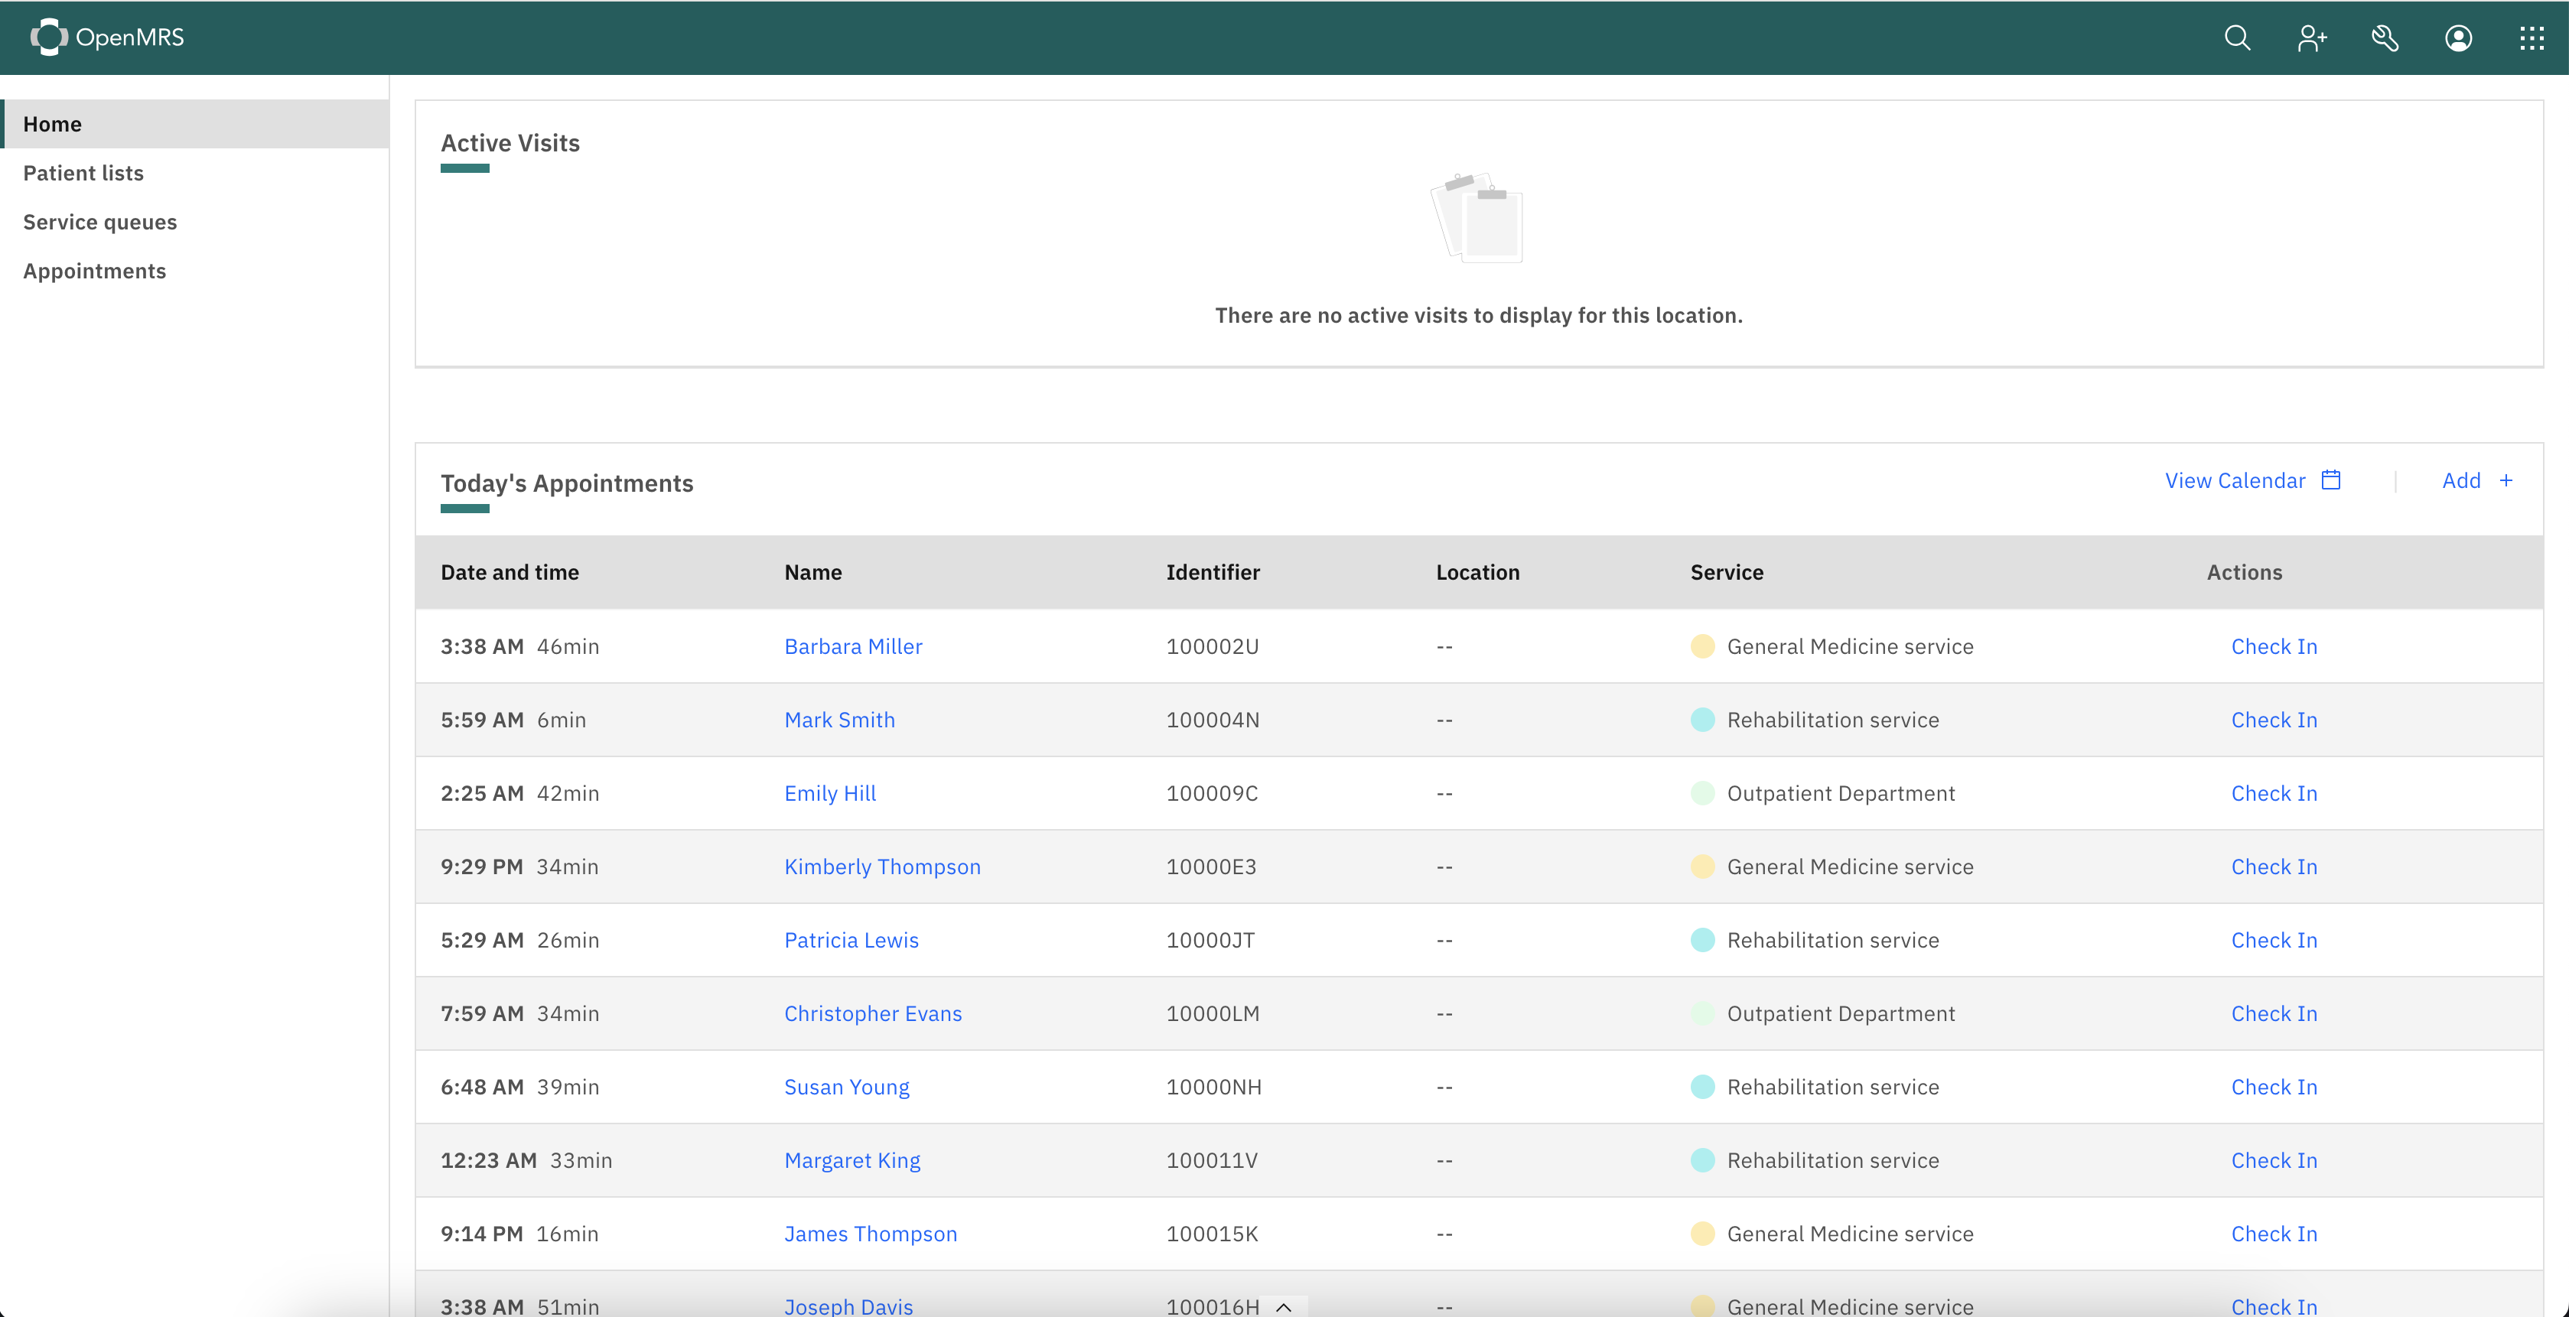Select identifier 10000E3

(1211, 867)
